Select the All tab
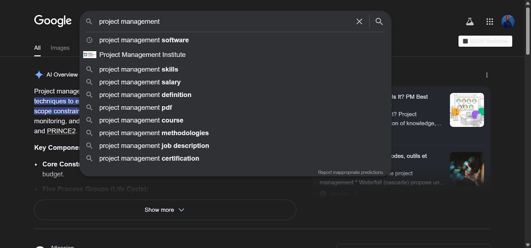 [38, 48]
